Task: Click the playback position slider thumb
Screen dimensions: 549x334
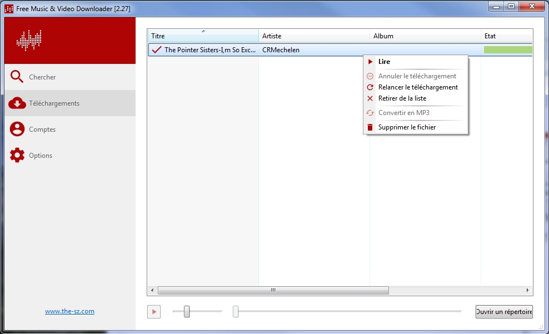Action: (236, 311)
